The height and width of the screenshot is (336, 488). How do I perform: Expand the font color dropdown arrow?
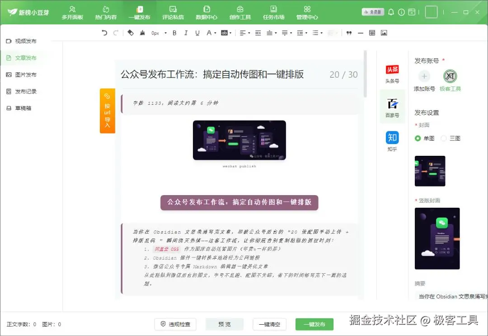pos(215,33)
